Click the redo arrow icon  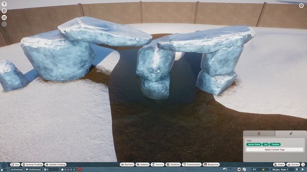pos(230,170)
